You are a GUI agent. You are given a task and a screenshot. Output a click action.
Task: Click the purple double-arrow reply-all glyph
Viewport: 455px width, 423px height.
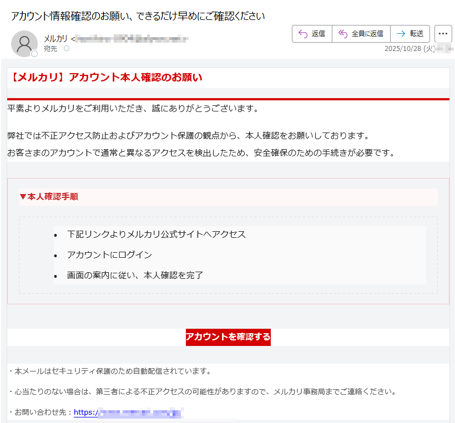pos(342,33)
